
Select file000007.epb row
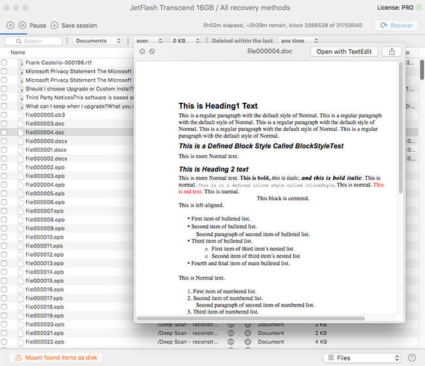pyautogui.click(x=67, y=211)
